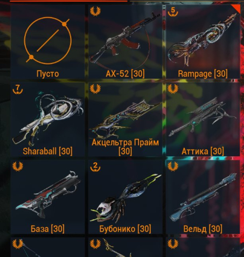Select the База rifle image
Image resolution: width=244 pixels, height=257 pixels.
click(x=48, y=195)
